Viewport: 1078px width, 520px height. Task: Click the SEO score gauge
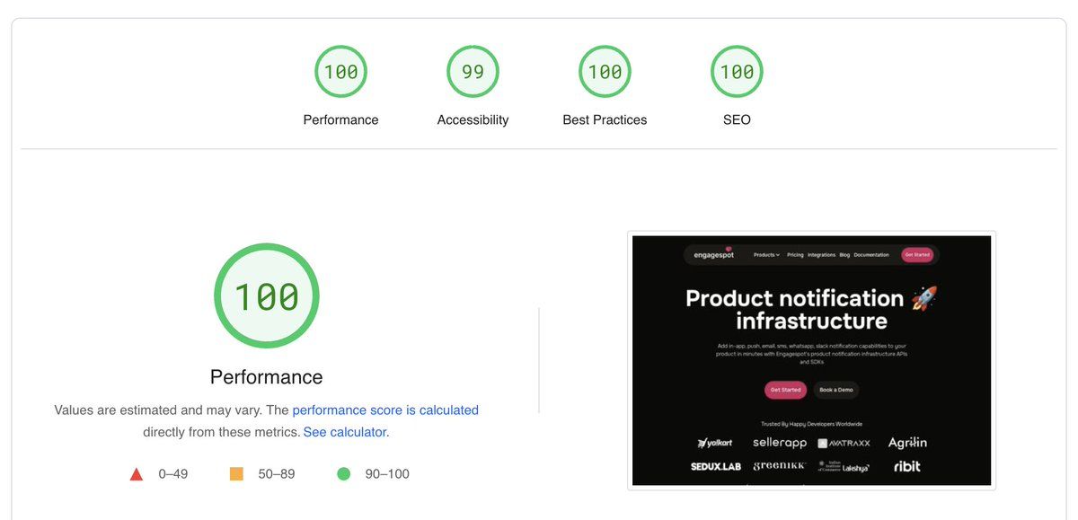(x=737, y=71)
